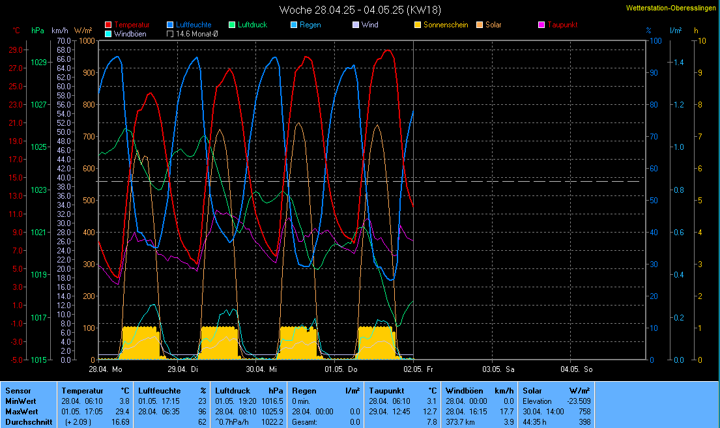Click the '30.04. Mi' date axis label
The width and height of the screenshot is (720, 428).
pos(261,369)
